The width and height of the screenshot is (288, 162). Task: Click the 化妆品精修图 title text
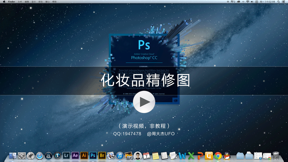(x=145, y=80)
